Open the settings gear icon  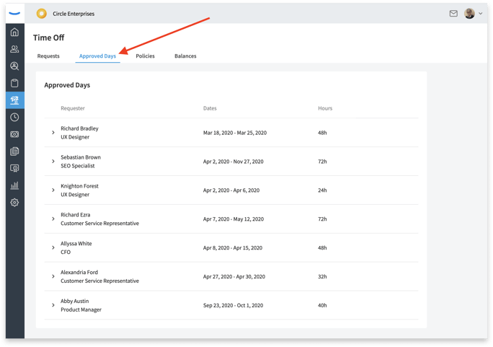click(x=14, y=202)
